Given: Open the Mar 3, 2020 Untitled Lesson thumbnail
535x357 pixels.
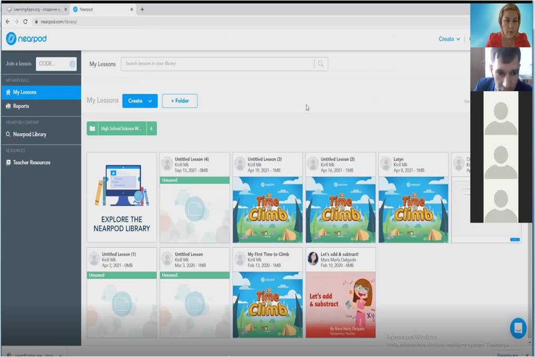Looking at the screenshot, I should (195, 305).
